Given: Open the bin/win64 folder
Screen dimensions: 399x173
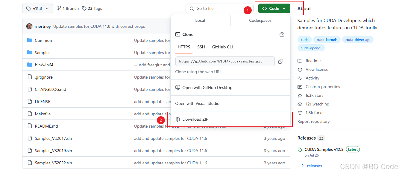Looking at the screenshot, I should click(x=44, y=65).
